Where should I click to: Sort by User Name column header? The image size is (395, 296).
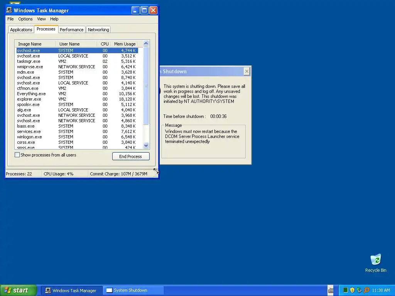(x=77, y=44)
